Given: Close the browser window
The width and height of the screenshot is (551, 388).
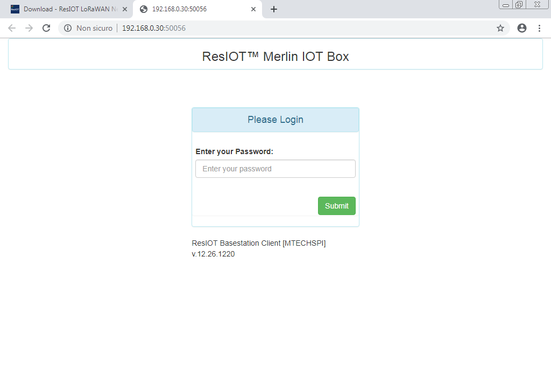Looking at the screenshot, I should click(536, 5).
